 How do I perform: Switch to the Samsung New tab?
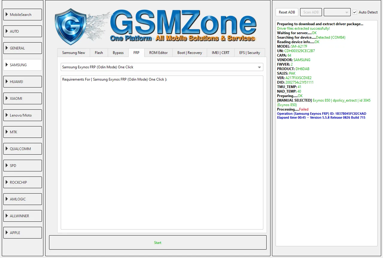pos(74,53)
